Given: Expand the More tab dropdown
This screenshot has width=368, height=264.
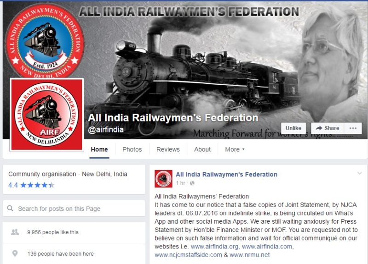Looking at the screenshot, I should pyautogui.click(x=235, y=149).
